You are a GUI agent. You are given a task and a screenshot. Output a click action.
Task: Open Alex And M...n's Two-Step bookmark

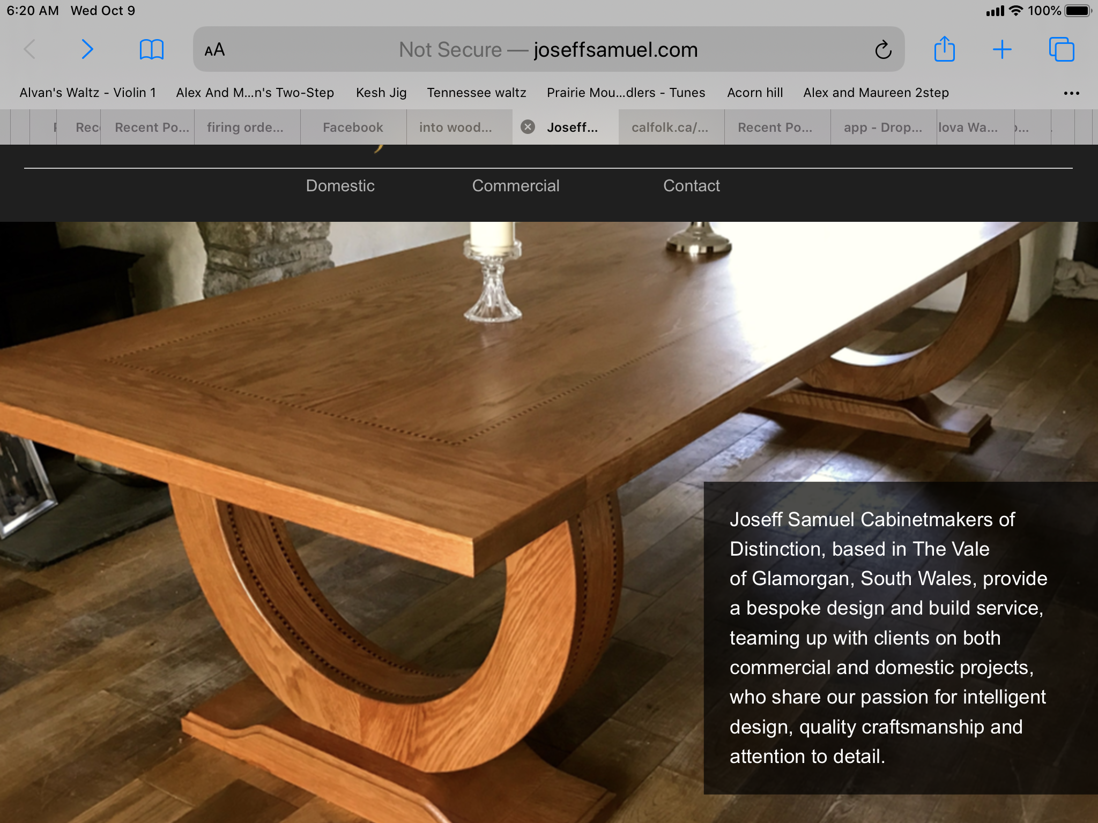click(x=255, y=93)
